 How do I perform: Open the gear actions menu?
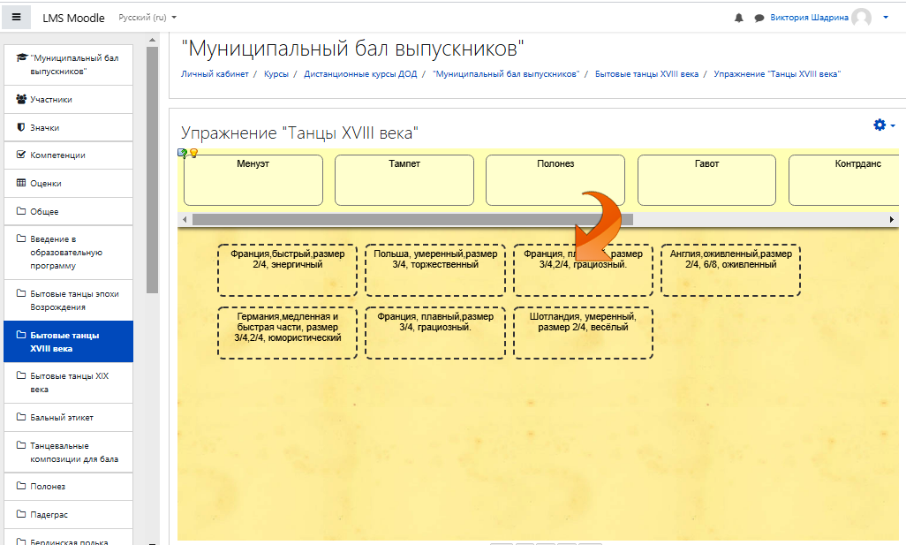[x=883, y=125]
